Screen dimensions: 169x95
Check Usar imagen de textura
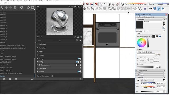coord(138,52)
